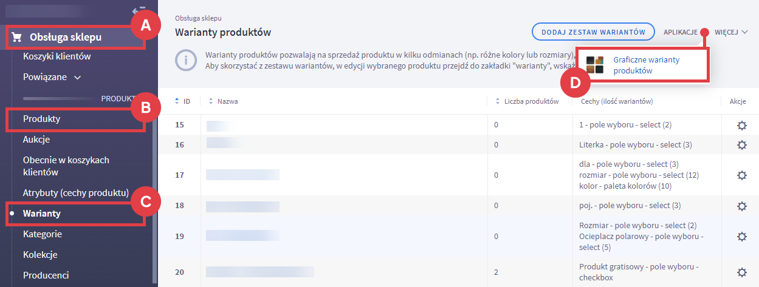Open the Więcej dropdown menu
Screen dimensions: 759x287
731,32
